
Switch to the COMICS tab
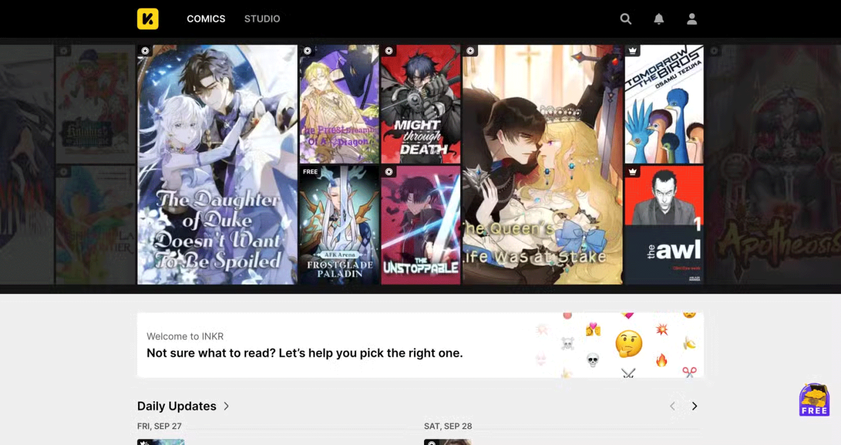206,19
